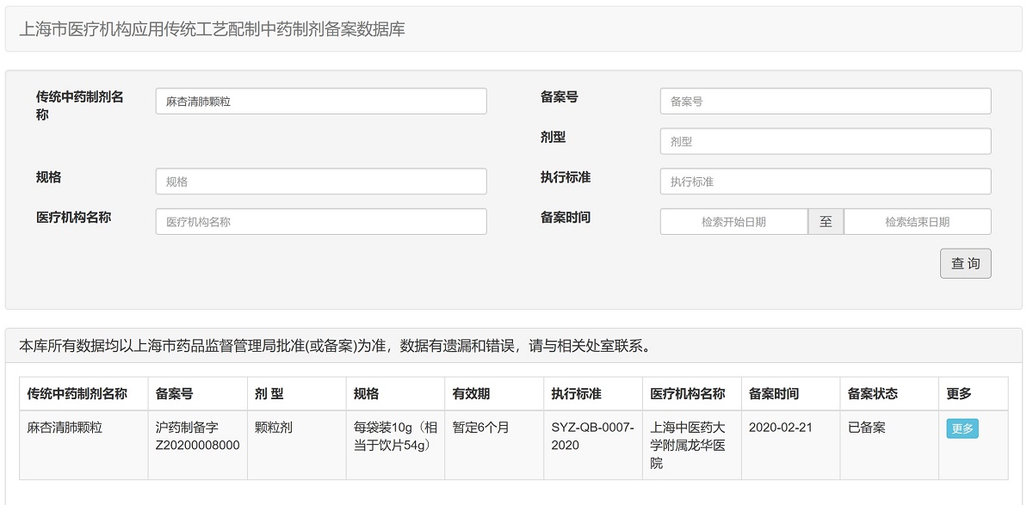Click the 2020-02-21 date cell
Image resolution: width=1033 pixels, height=505 pixels.
[x=780, y=428]
